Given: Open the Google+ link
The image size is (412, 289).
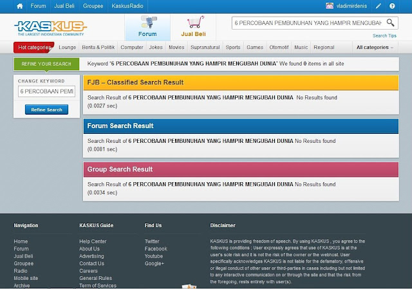Looking at the screenshot, I should click(154, 263).
